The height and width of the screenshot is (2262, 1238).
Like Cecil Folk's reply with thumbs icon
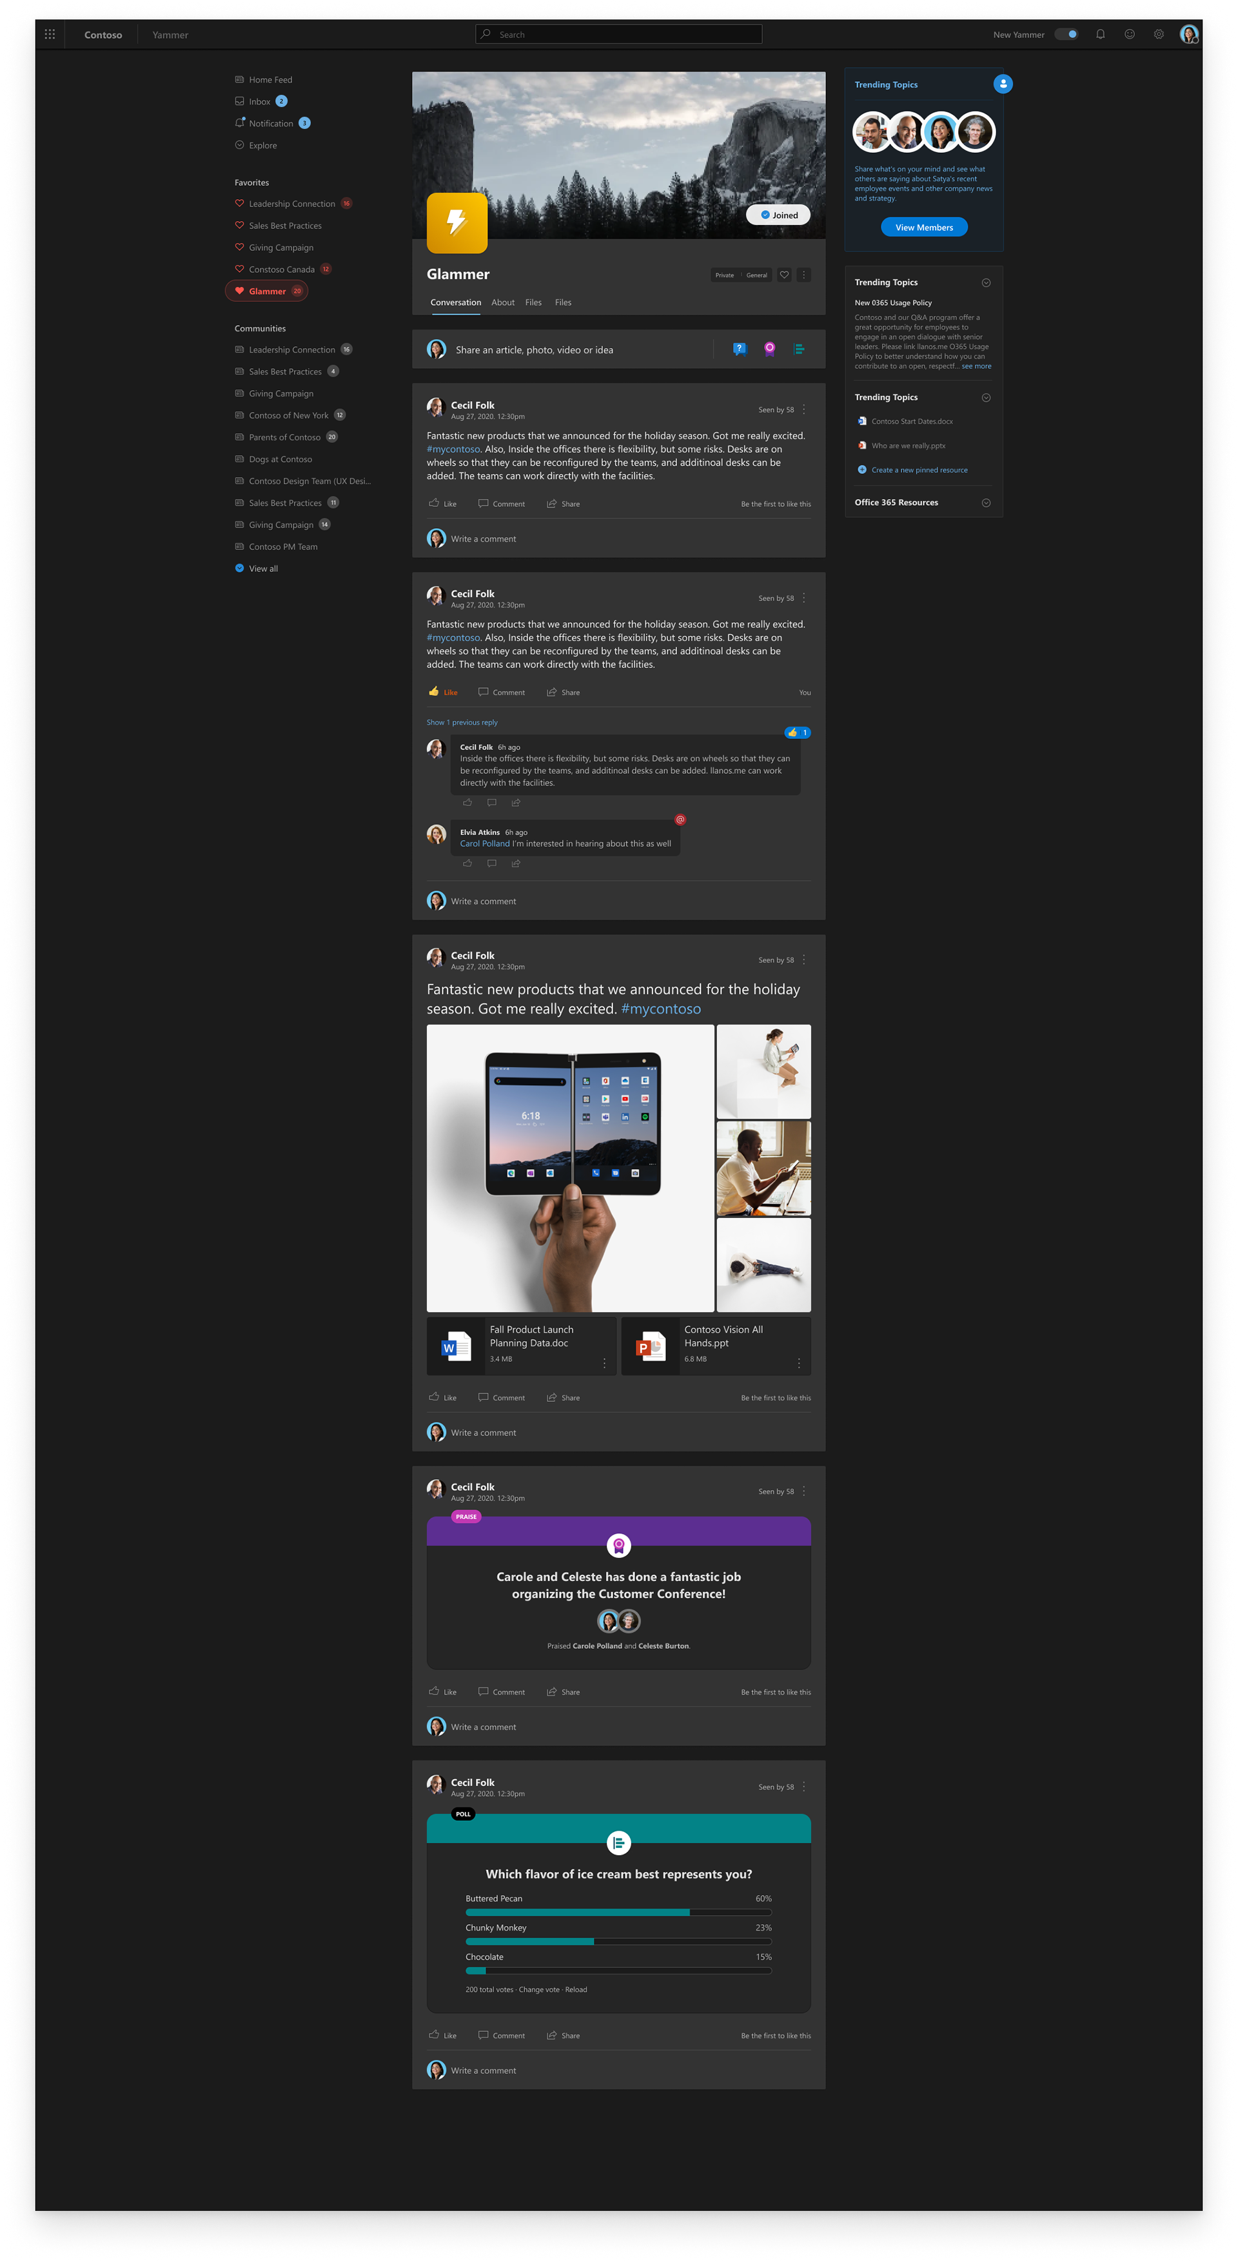(x=467, y=803)
